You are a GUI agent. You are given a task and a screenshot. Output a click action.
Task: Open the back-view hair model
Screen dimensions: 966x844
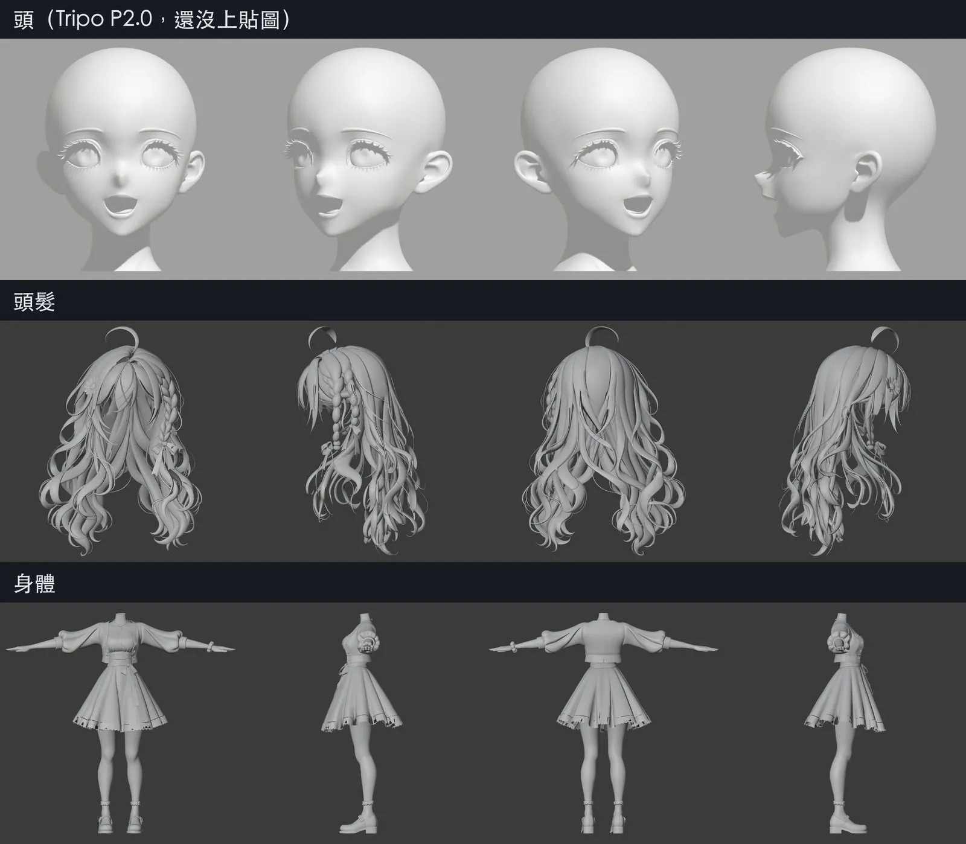[603, 442]
